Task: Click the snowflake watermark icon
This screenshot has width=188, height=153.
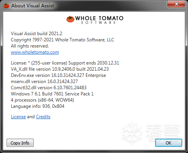Action: pos(132,133)
